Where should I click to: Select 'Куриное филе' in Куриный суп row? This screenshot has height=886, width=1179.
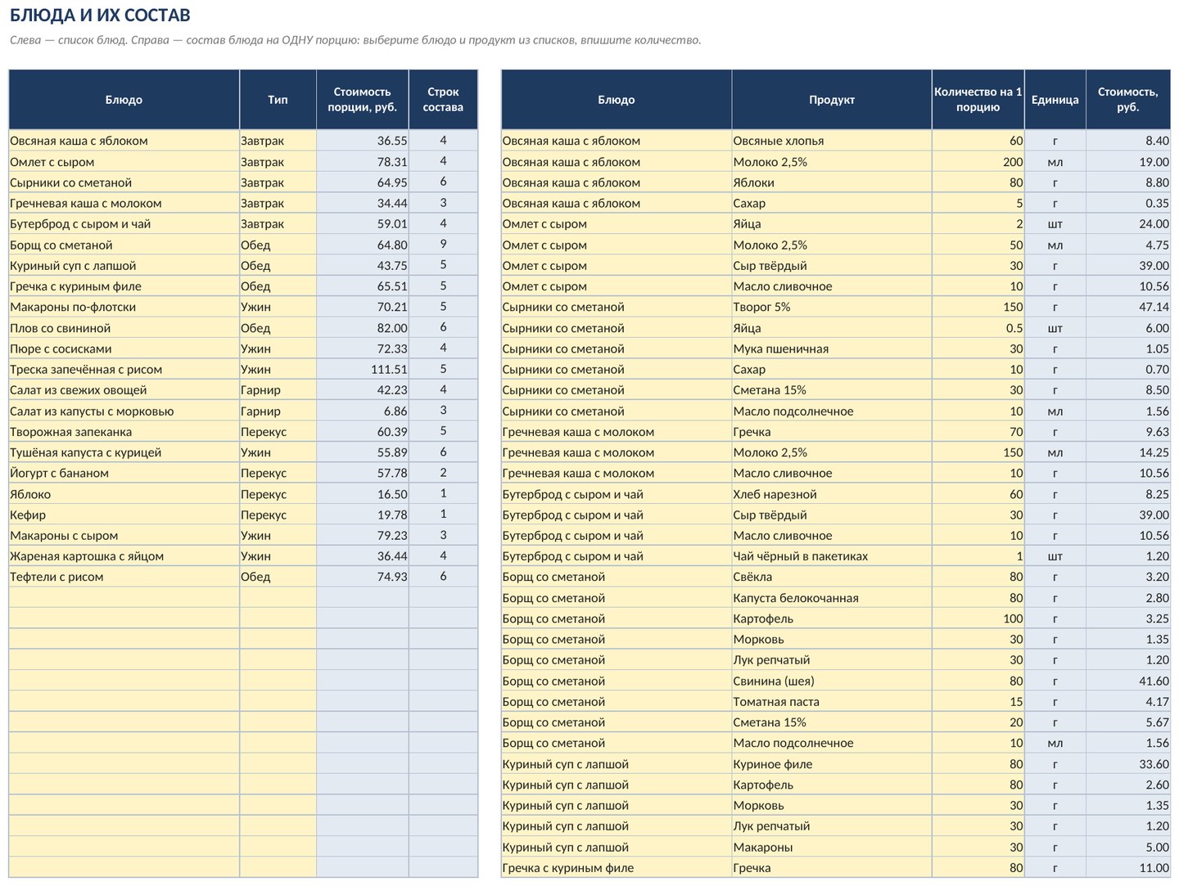(x=831, y=764)
